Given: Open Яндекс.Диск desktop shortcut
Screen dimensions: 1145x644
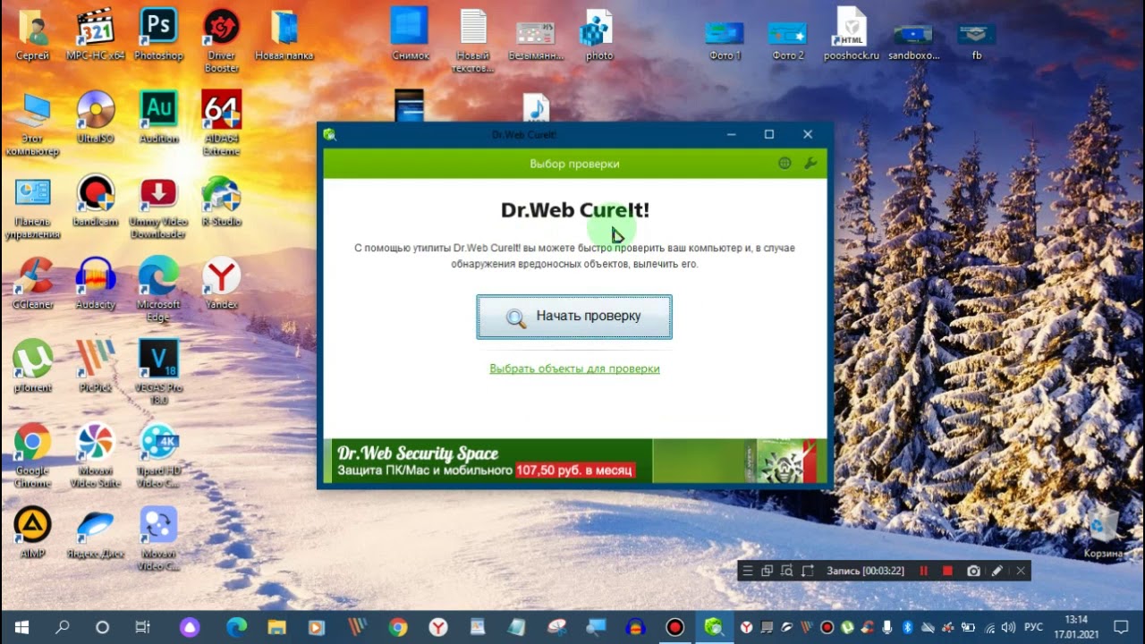Looking at the screenshot, I should [96, 533].
